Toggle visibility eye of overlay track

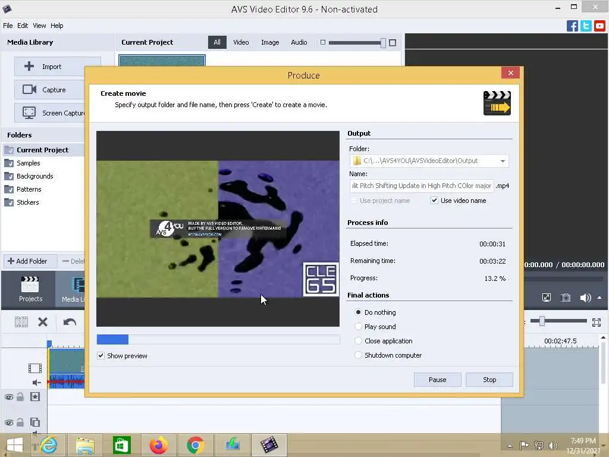[9, 422]
